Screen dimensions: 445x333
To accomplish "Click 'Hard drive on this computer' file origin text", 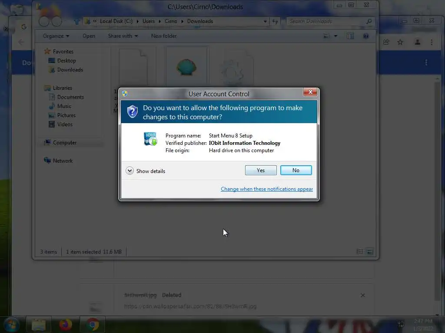I will pos(242,150).
